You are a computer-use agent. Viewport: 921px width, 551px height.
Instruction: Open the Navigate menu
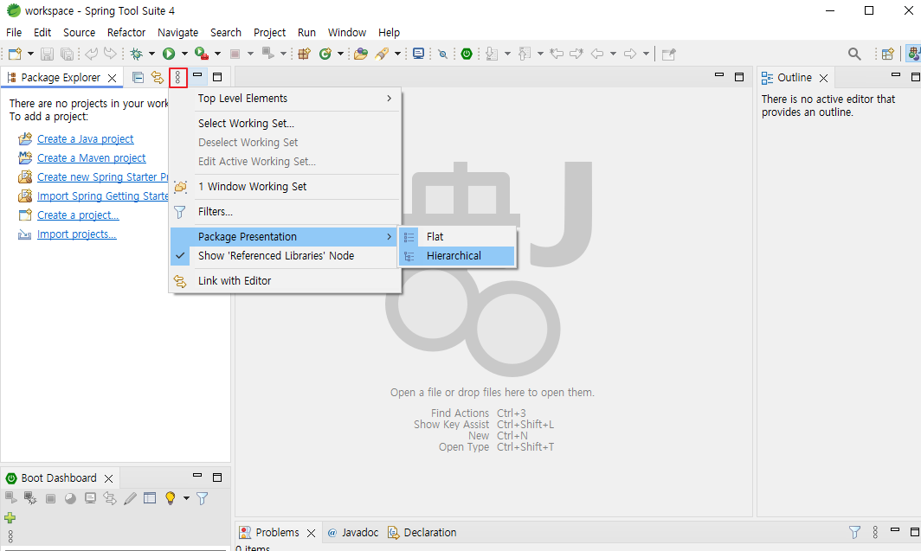pos(178,32)
